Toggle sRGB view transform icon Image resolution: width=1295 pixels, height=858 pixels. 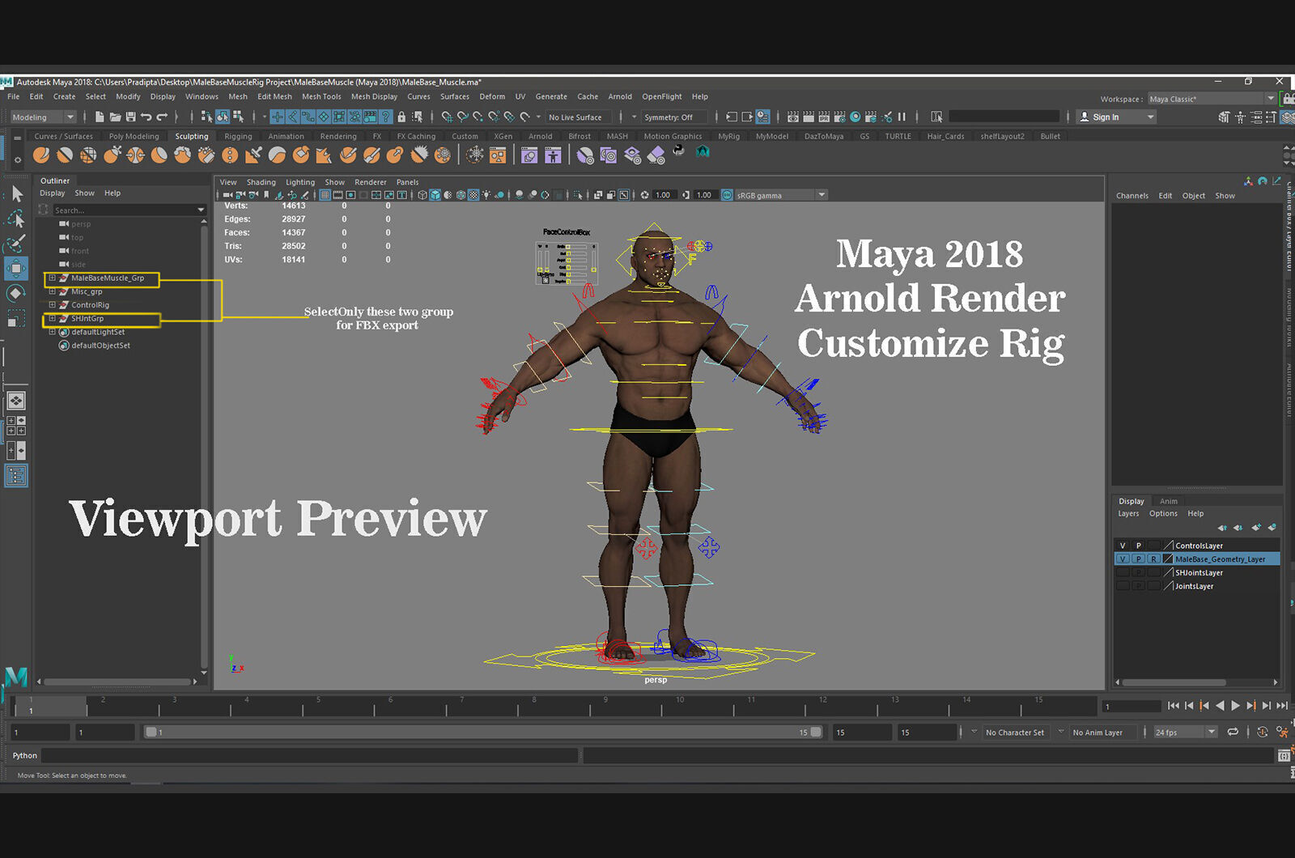[x=727, y=195]
